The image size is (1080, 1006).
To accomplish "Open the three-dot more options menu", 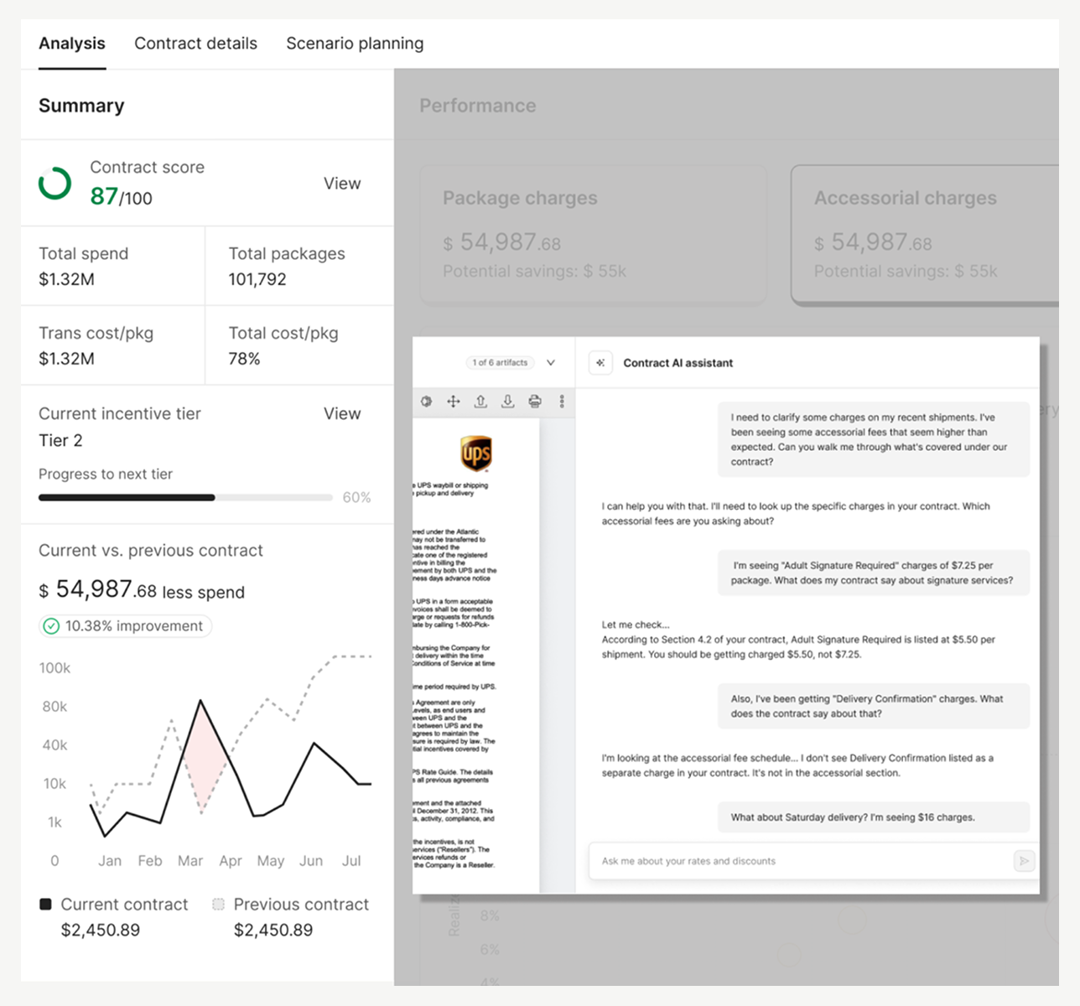I will [x=562, y=402].
